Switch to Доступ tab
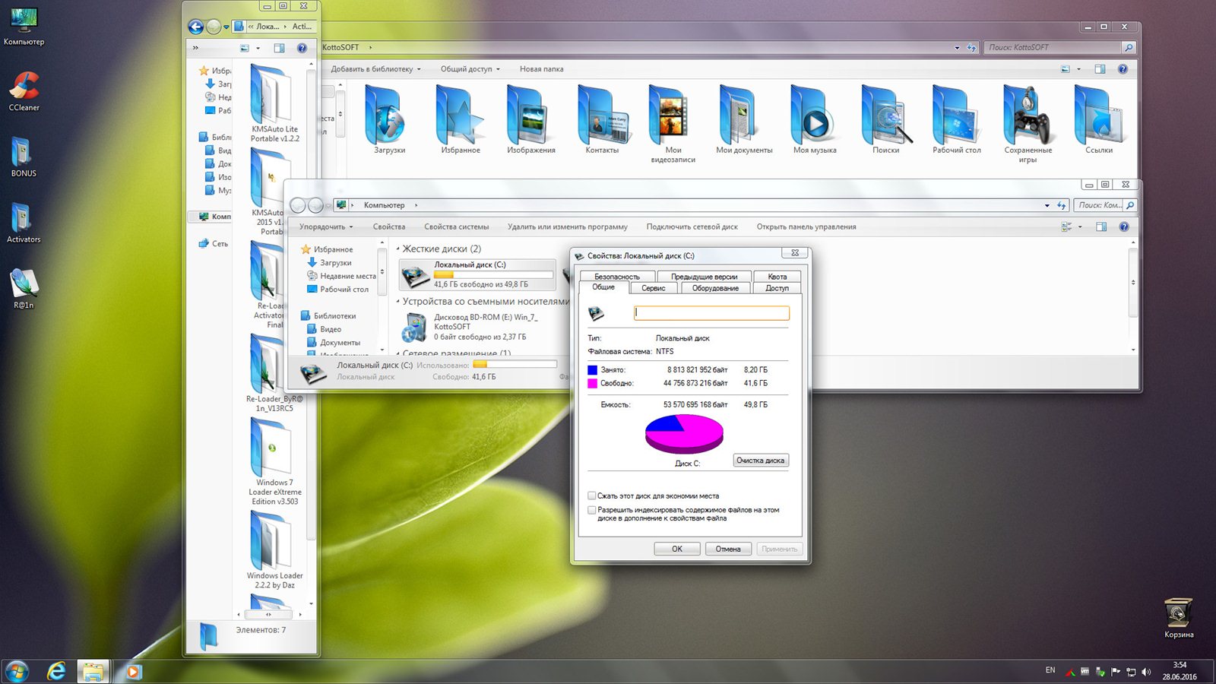This screenshot has width=1216, height=684. point(777,288)
